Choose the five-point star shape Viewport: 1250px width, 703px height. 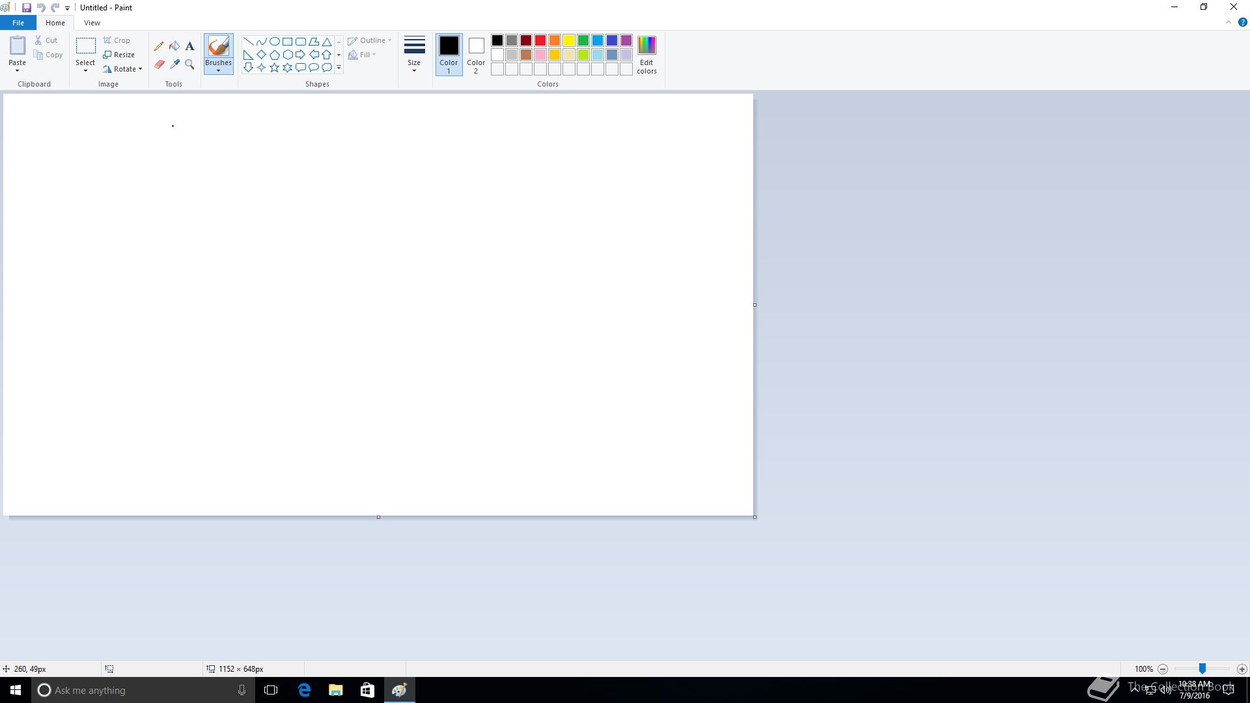[x=274, y=68]
